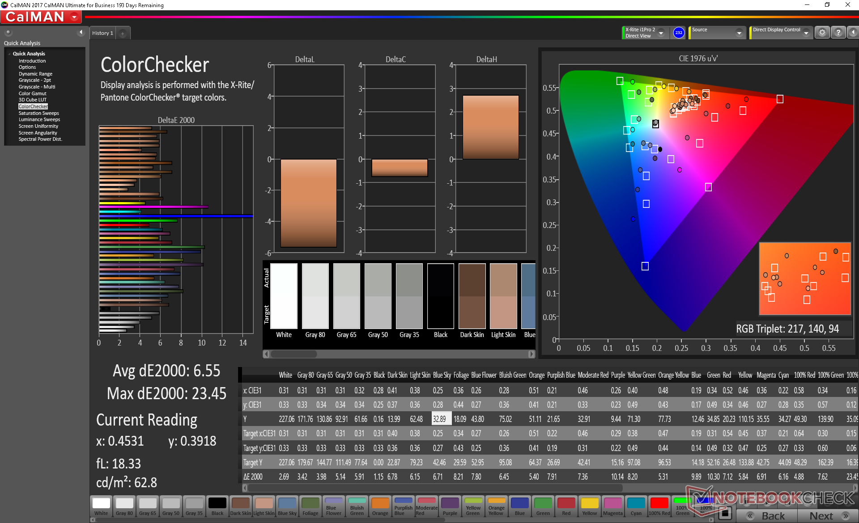Select Saturation Sweeps in workflow list
The image size is (859, 523).
pos(38,113)
